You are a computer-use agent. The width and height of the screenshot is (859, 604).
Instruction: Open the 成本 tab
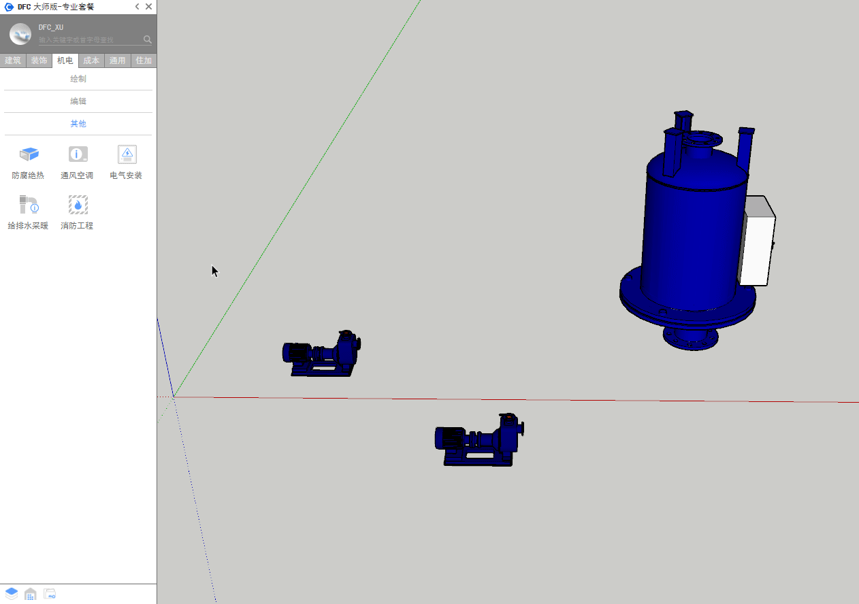(91, 61)
